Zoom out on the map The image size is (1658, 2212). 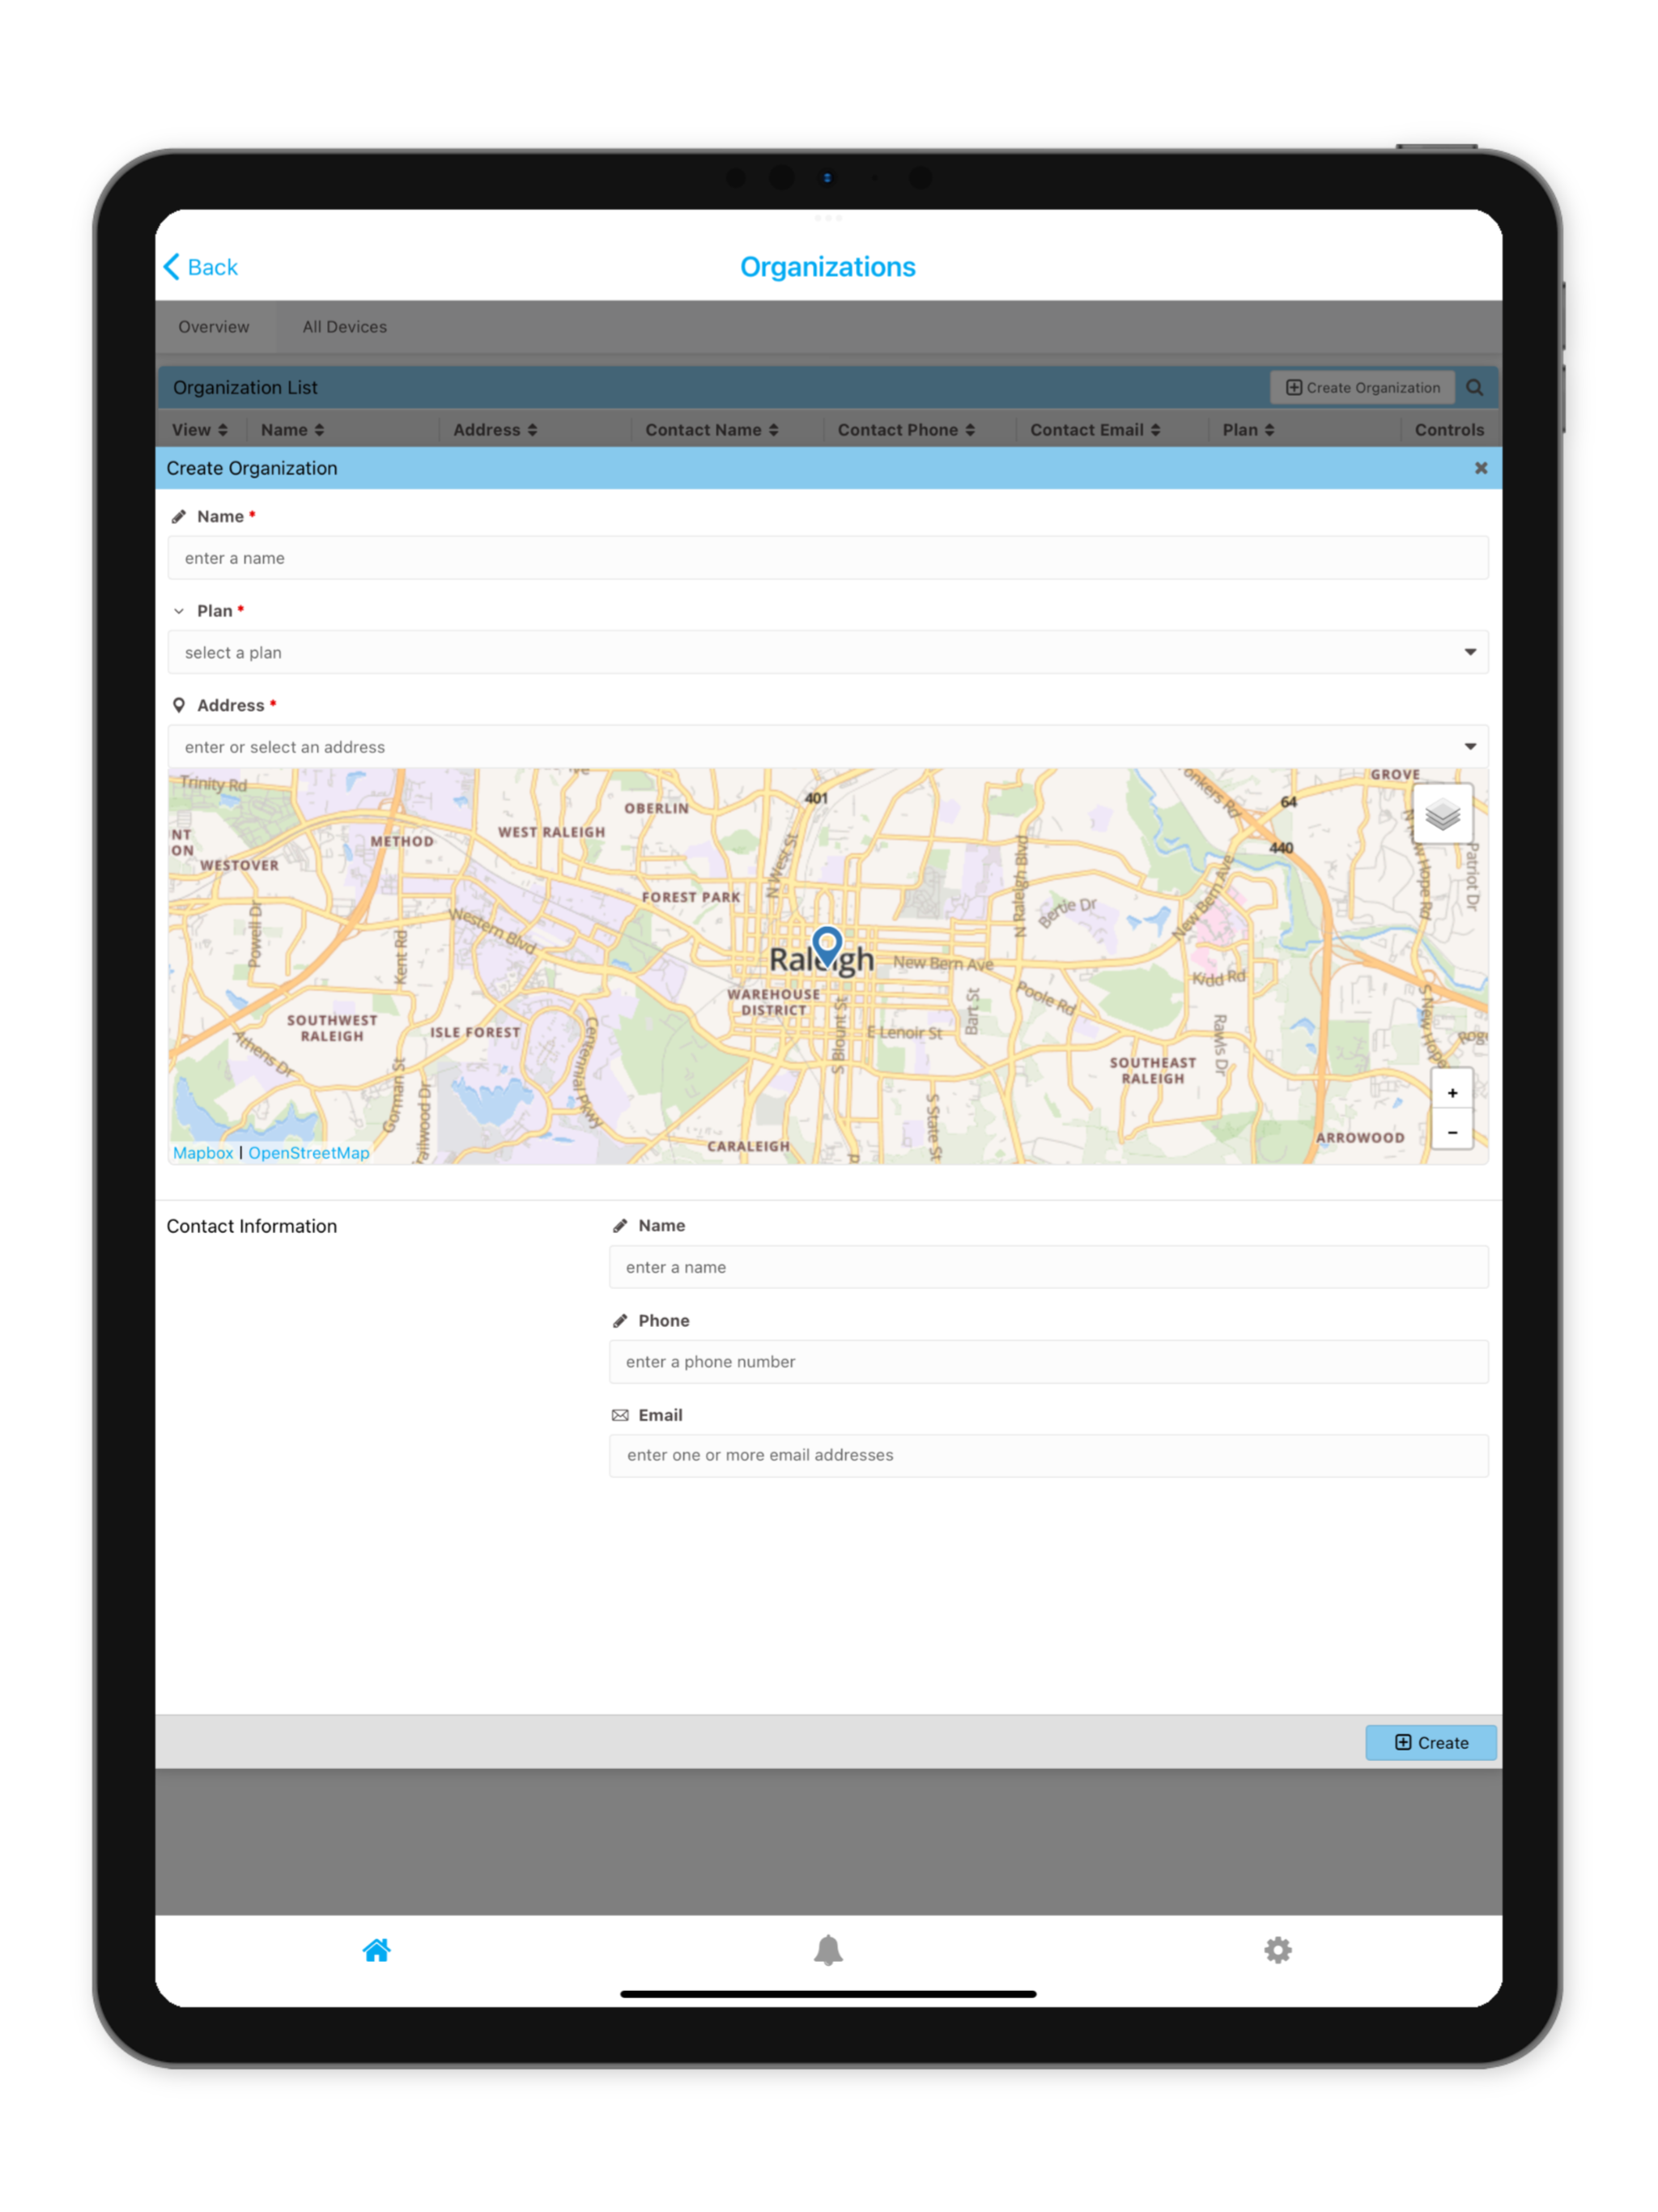[x=1452, y=1132]
